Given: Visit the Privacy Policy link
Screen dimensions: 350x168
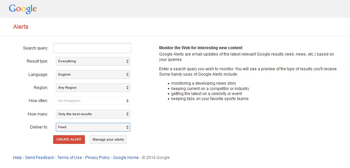Looking at the screenshot, I should point(98,158).
